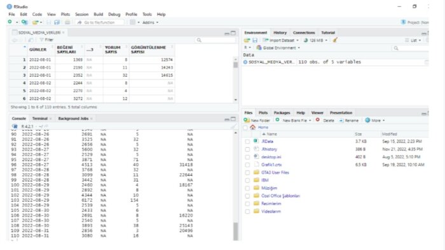Click the Save All toolbar icon
Screen dimensions: 445x250
tap(57, 22)
